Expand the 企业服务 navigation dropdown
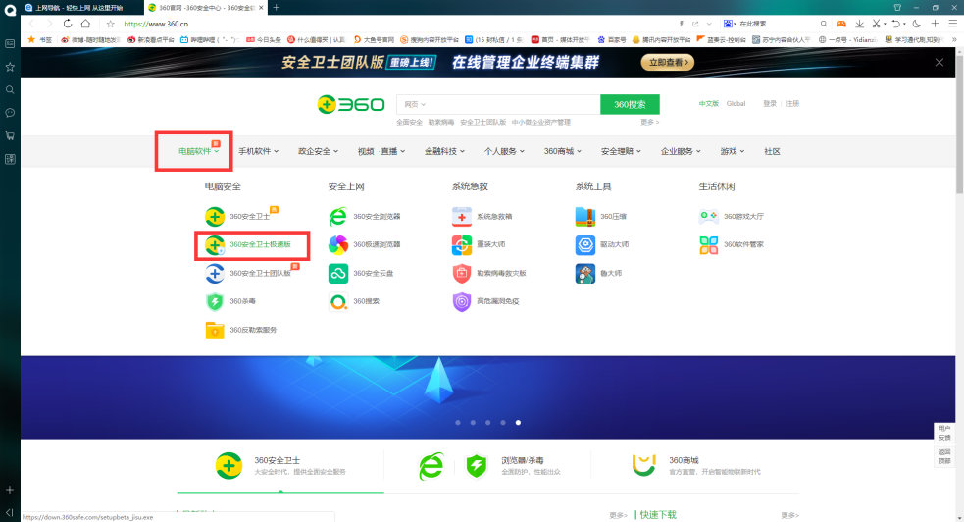Image resolution: width=964 pixels, height=522 pixels. point(681,151)
